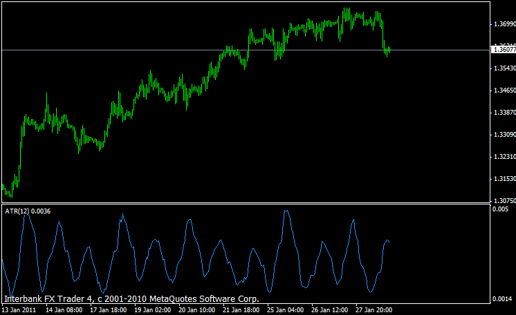Click the 1.32310 price scale label
The width and height of the screenshot is (516, 315).
click(x=504, y=157)
